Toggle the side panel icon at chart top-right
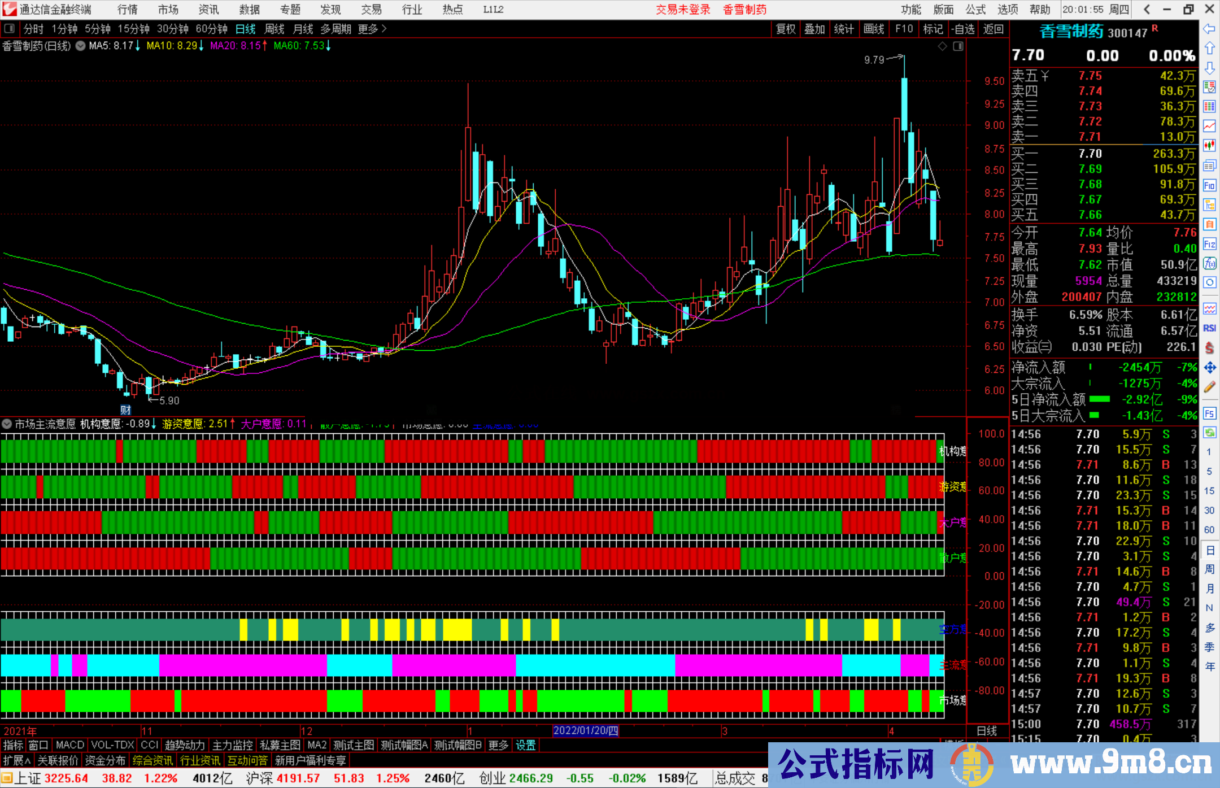The image size is (1220, 788). click(958, 46)
